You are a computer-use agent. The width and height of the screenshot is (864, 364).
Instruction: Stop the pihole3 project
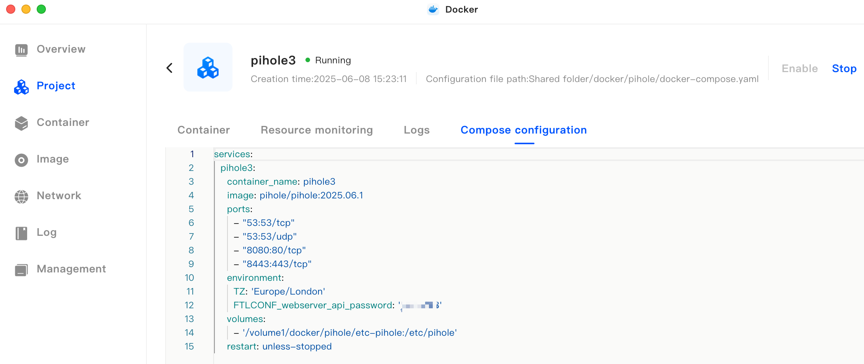844,69
